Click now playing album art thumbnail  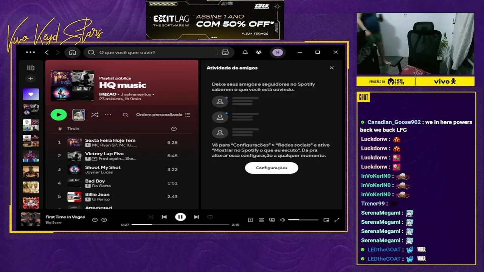(x=31, y=219)
